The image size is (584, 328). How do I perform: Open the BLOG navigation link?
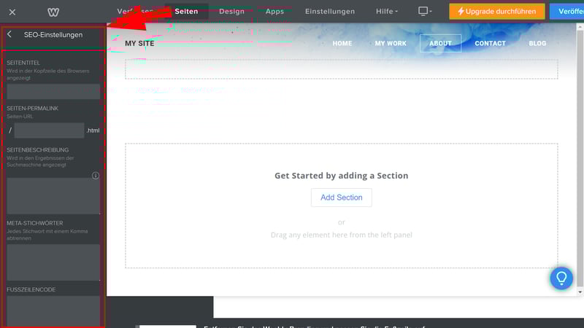click(x=537, y=44)
